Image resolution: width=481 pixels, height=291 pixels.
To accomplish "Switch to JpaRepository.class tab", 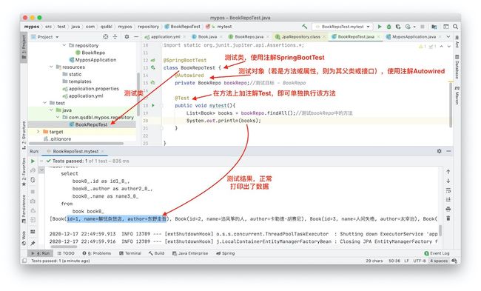I will pyautogui.click(x=300, y=36).
